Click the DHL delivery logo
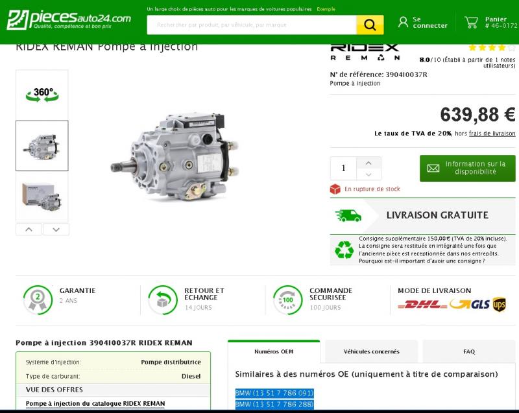 point(423,305)
